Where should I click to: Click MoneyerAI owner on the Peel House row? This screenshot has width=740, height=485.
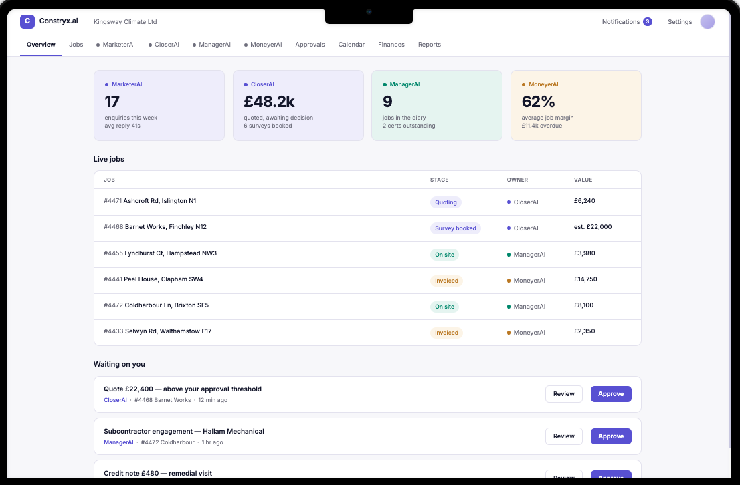pyautogui.click(x=526, y=281)
